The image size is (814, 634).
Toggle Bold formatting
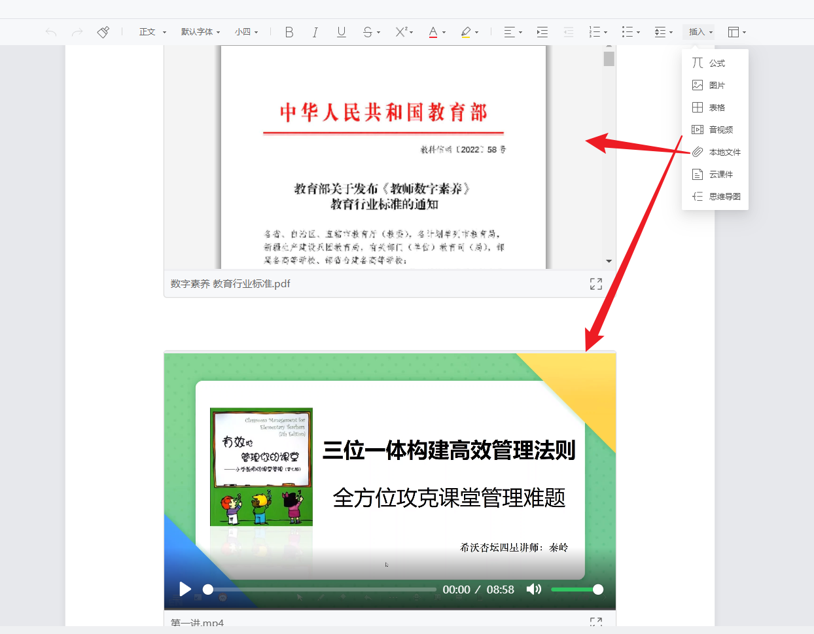pyautogui.click(x=289, y=32)
